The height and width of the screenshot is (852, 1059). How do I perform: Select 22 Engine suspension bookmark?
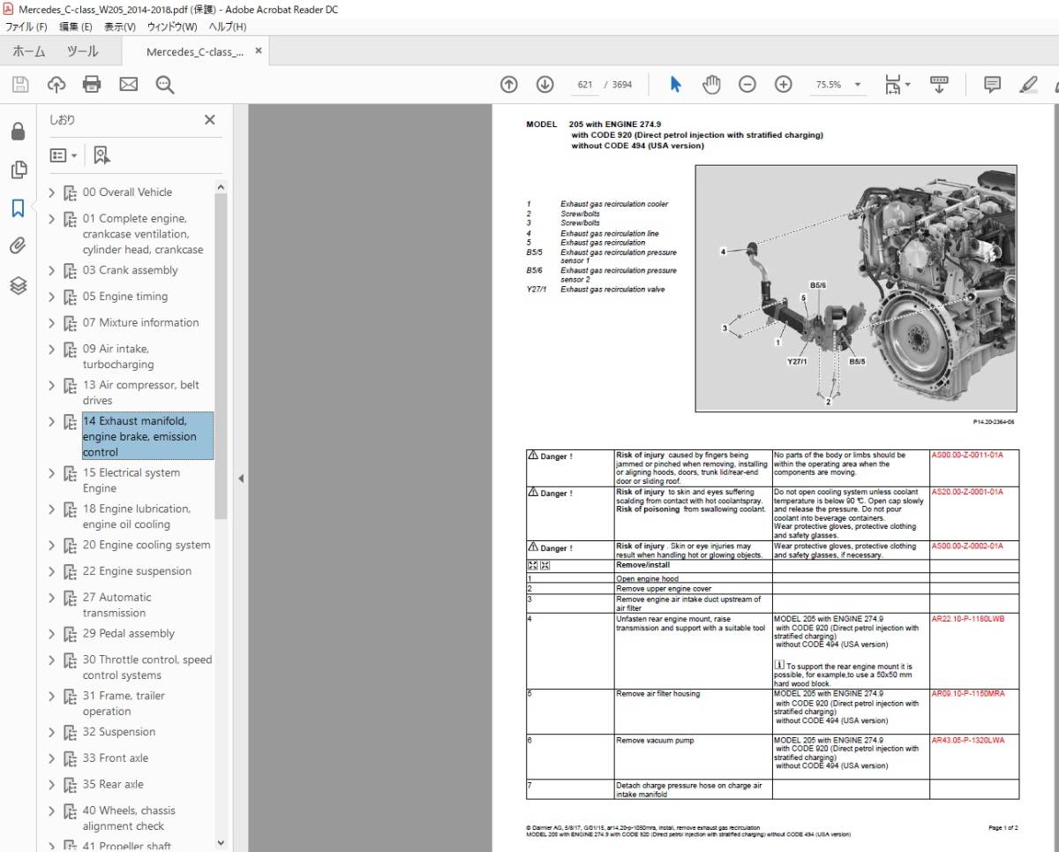(137, 571)
